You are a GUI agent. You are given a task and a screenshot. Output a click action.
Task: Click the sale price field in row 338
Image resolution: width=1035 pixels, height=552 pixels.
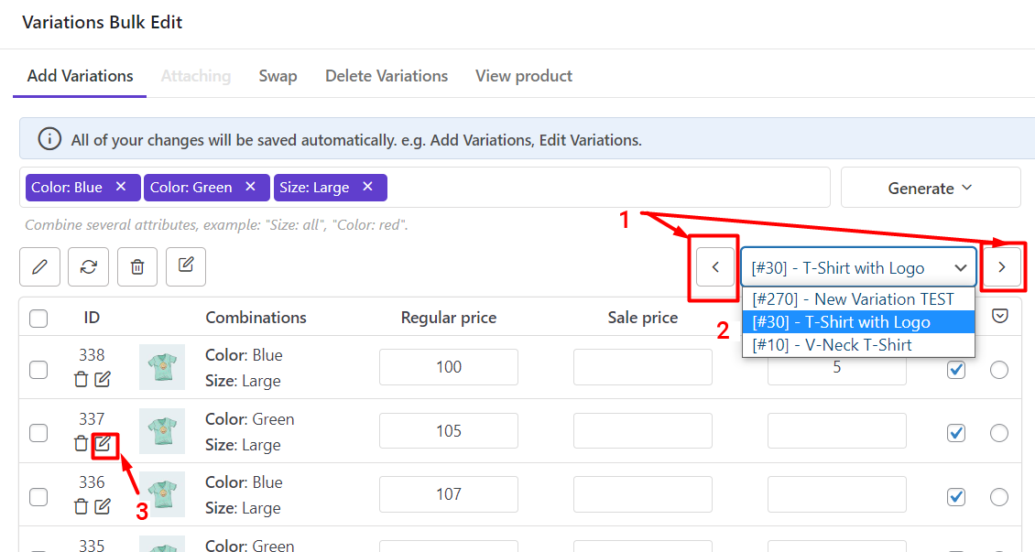(643, 367)
